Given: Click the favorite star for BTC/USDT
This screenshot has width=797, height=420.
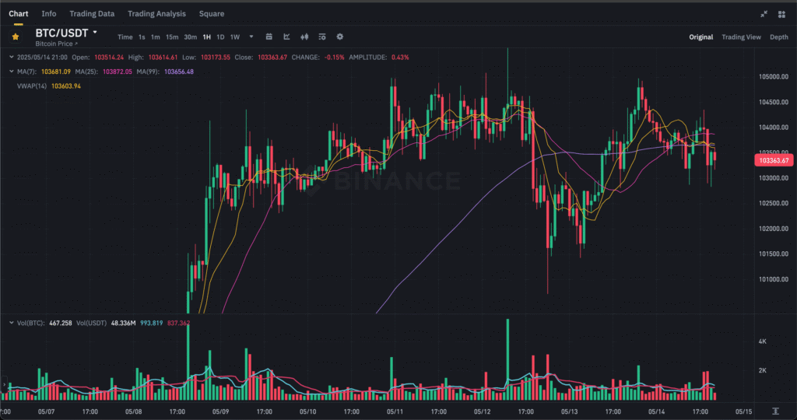Looking at the screenshot, I should (x=16, y=36).
